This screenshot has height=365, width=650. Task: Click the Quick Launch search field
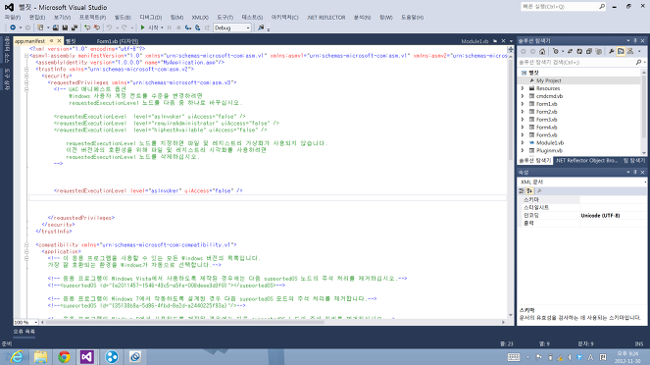(563, 7)
